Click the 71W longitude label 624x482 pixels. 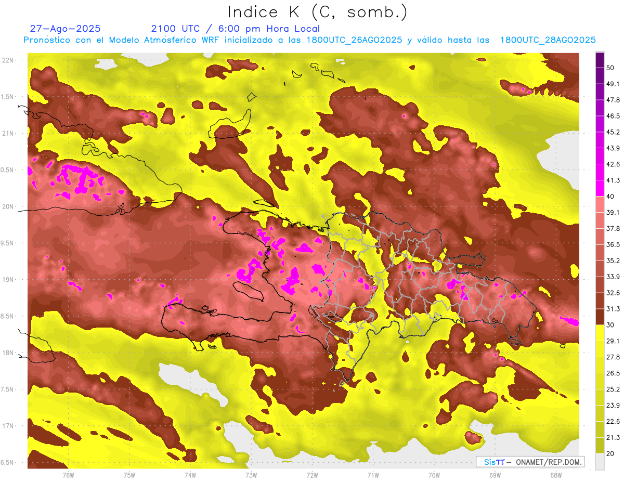pos(373,475)
